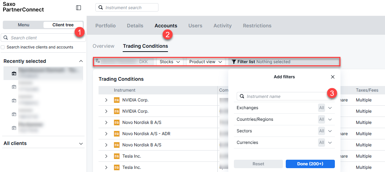Expand the Exchanges filter
The width and height of the screenshot is (385, 172).
pos(330,108)
